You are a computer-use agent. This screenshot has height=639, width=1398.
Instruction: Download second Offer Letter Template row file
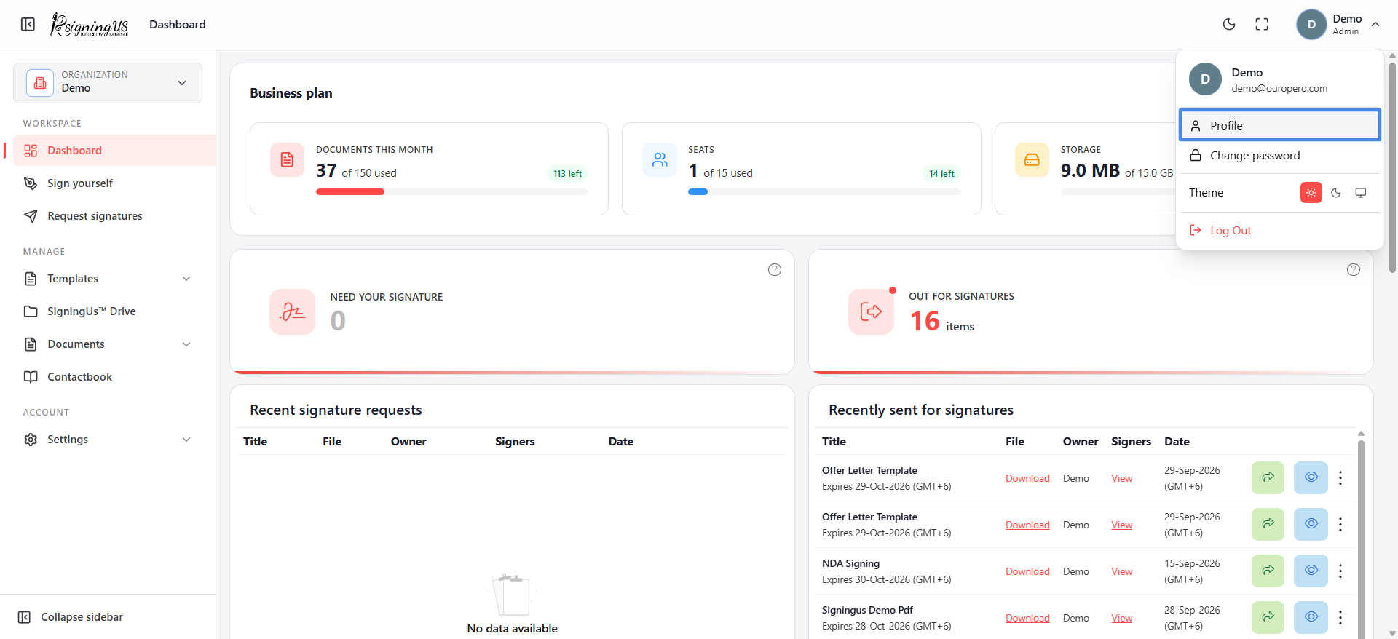[x=1027, y=525]
